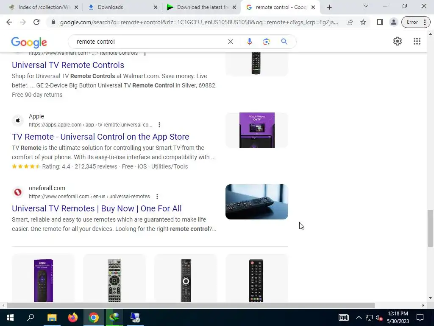
Task: Click inside the remote control search field
Action: [x=150, y=42]
